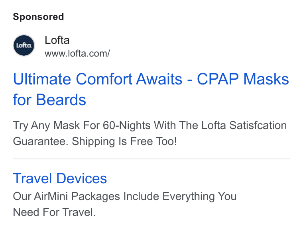Click the round Lofta logo icon
Image resolution: width=303 pixels, height=239 pixels.
point(24,45)
